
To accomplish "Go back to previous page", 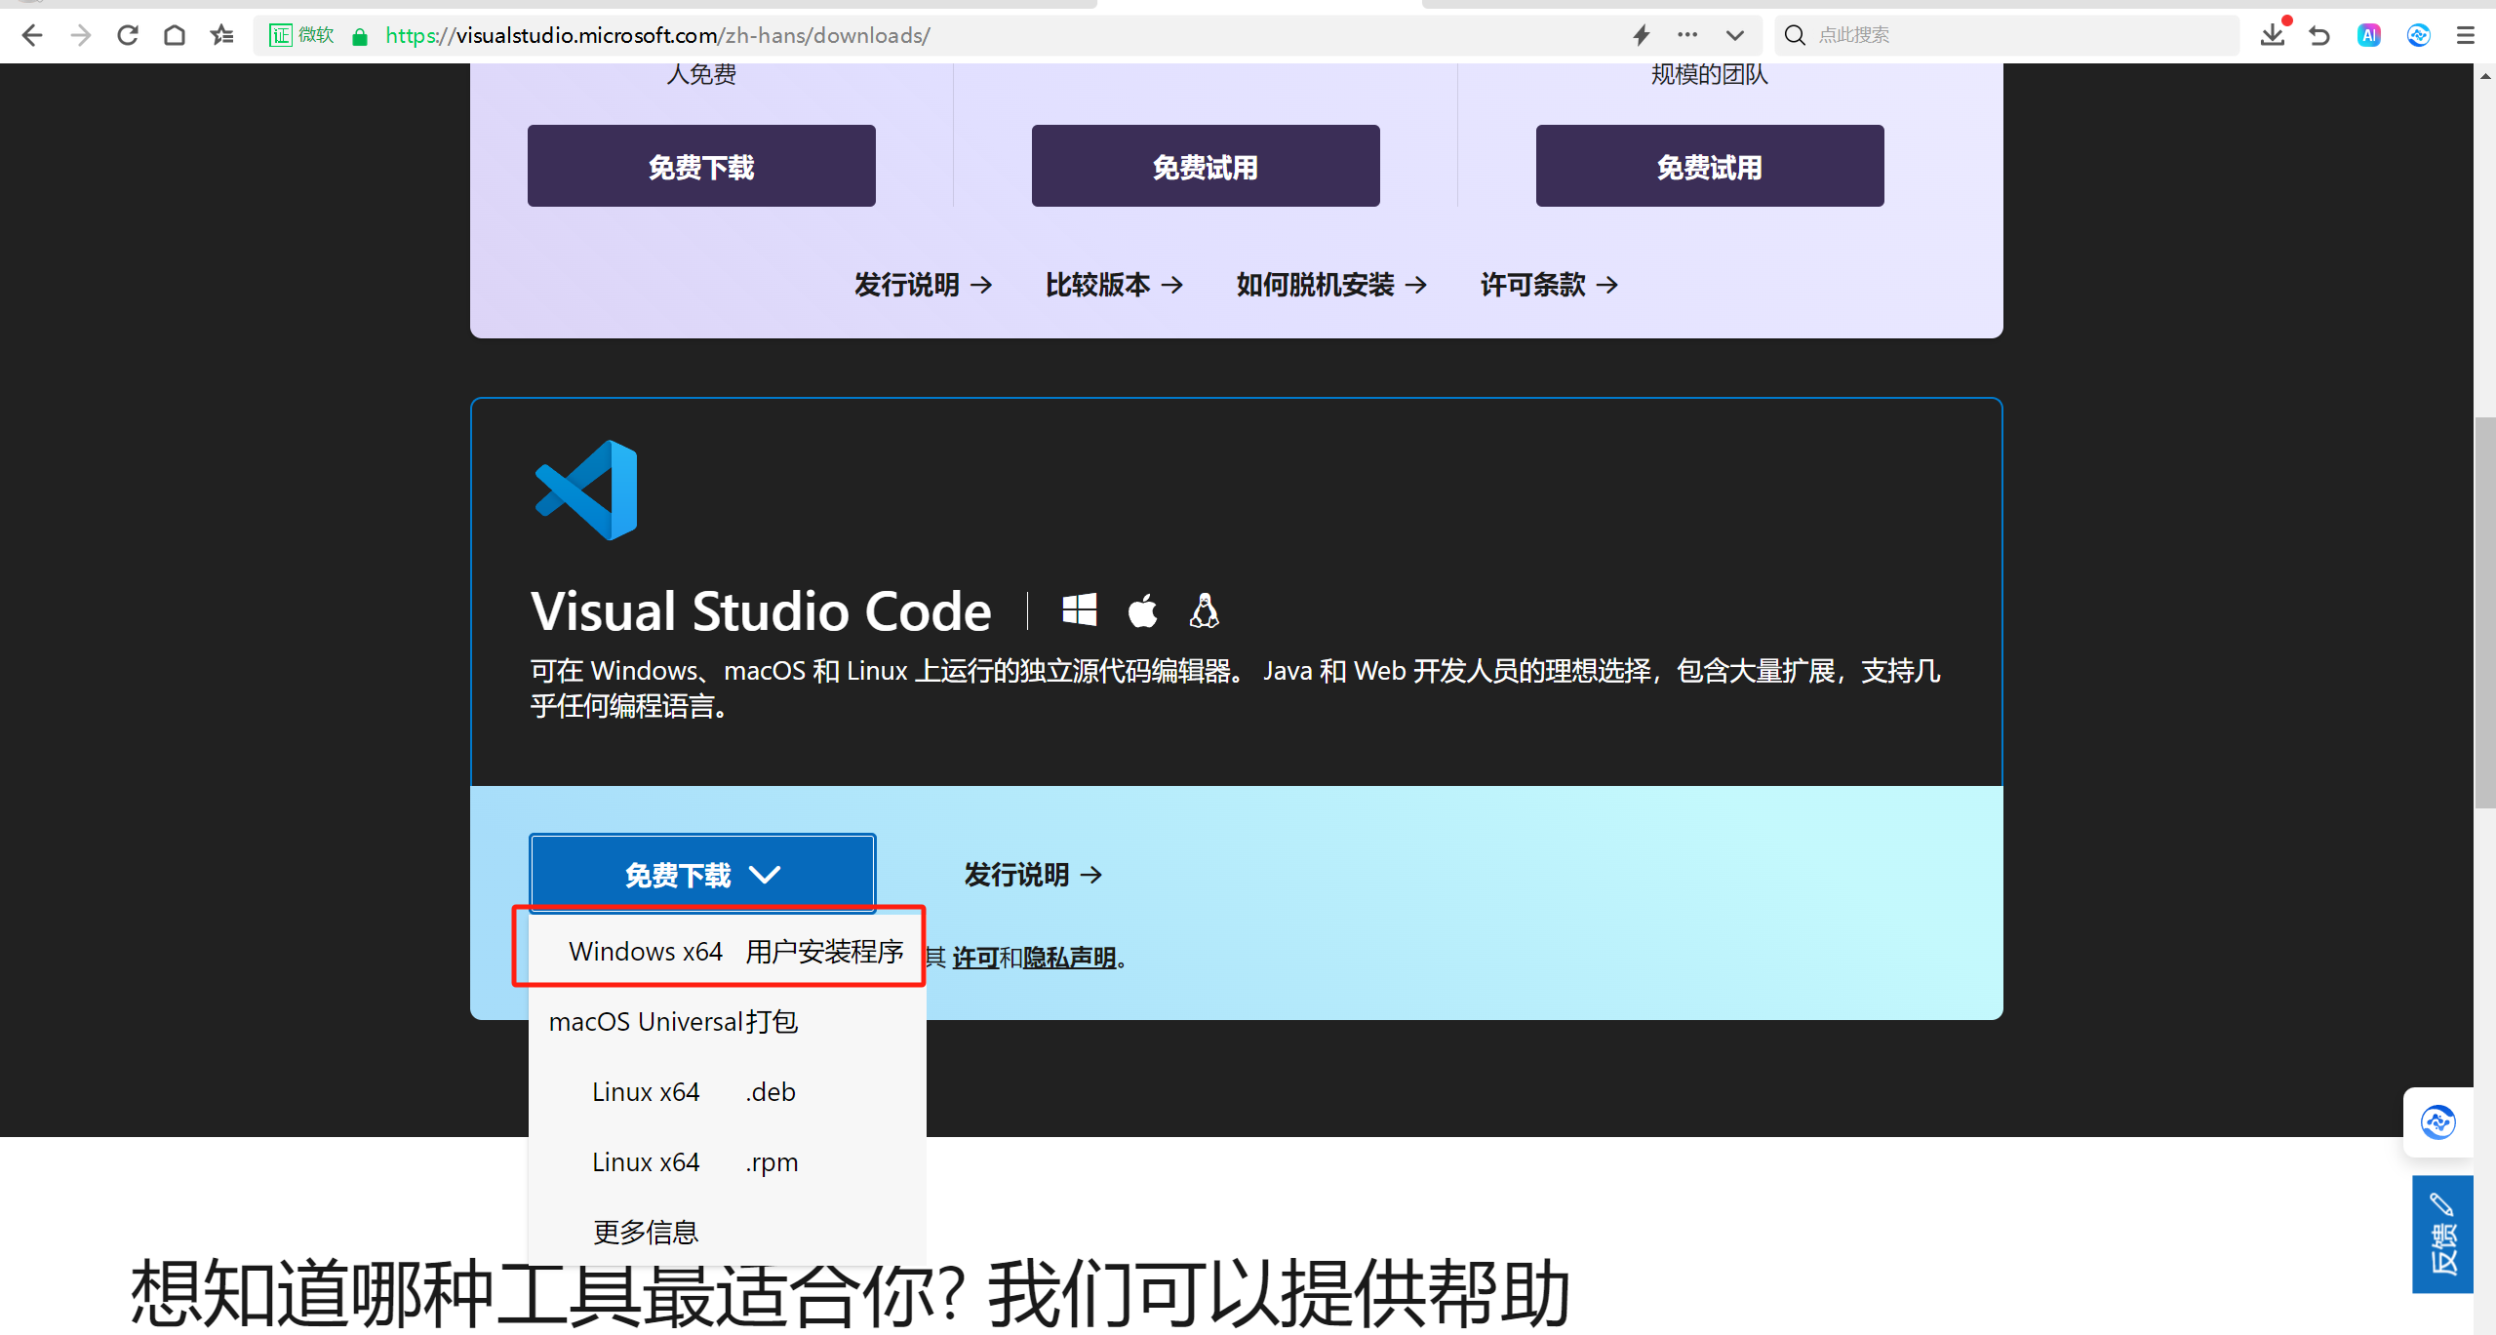I will [31, 36].
